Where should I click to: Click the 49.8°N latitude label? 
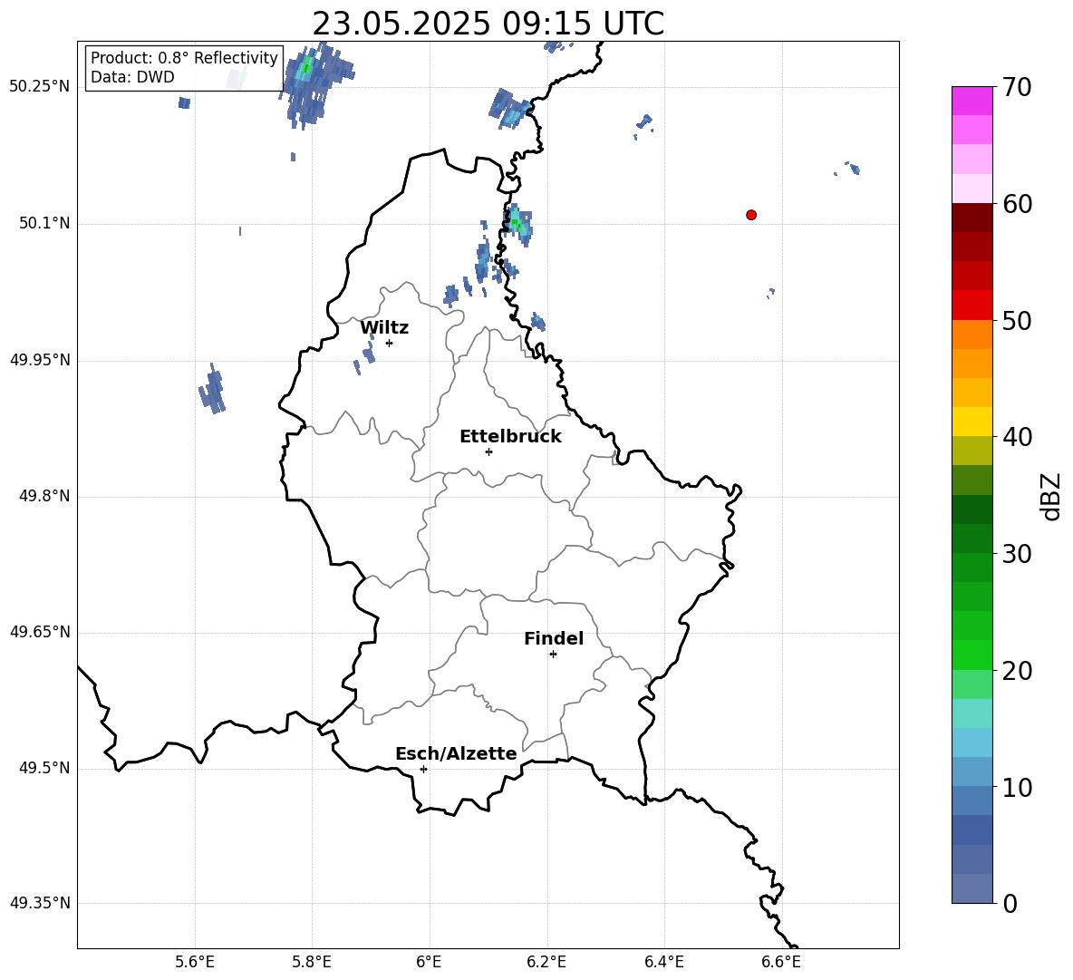44,496
